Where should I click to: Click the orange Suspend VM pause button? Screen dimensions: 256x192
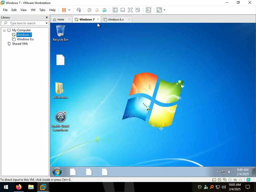click(x=64, y=10)
